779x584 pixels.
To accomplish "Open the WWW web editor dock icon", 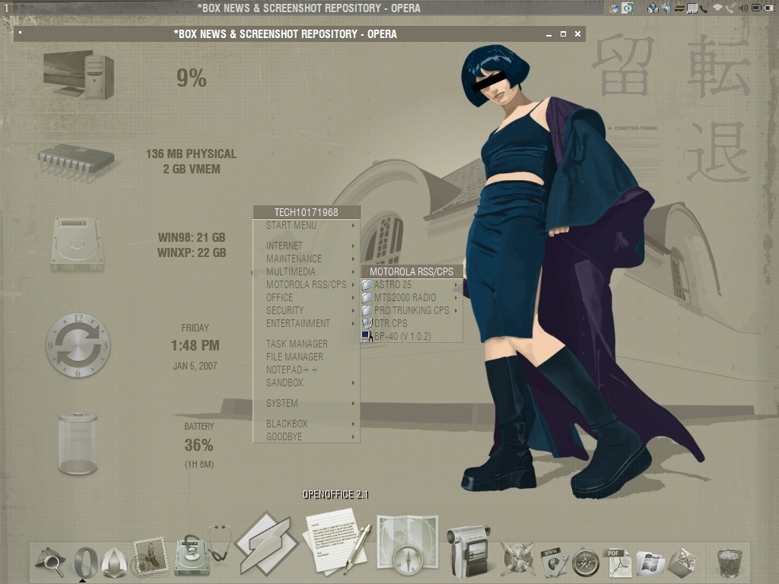I will coord(552,562).
